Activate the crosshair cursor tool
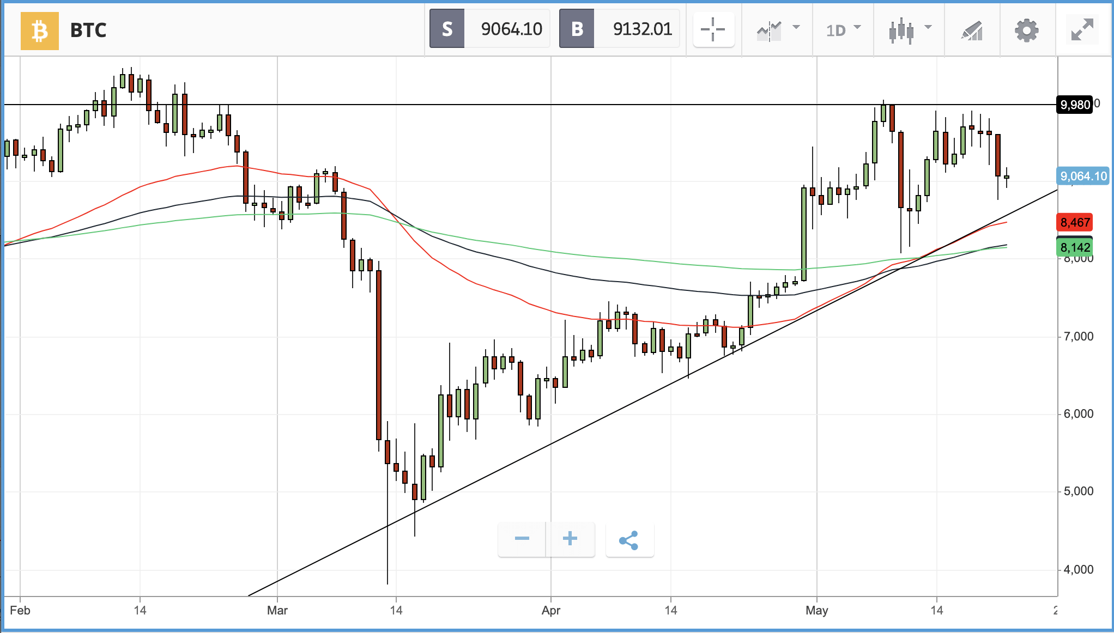 [713, 29]
